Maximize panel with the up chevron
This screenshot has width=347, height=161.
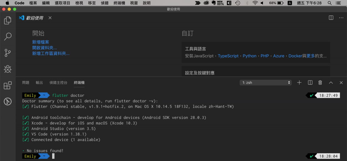coord(331,83)
